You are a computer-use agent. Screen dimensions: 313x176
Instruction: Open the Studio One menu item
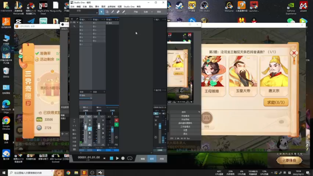129,7
